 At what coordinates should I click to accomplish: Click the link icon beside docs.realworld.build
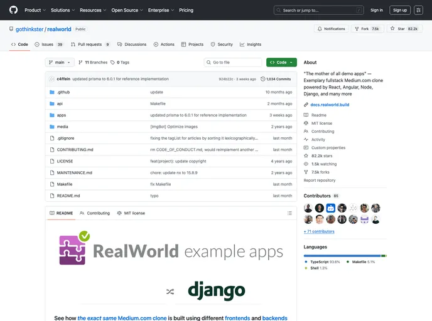(x=306, y=105)
